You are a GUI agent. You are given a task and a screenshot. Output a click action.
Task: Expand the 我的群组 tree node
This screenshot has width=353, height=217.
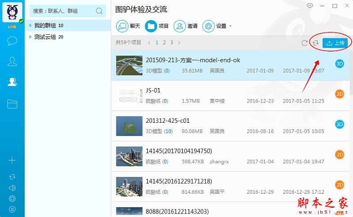(30, 26)
